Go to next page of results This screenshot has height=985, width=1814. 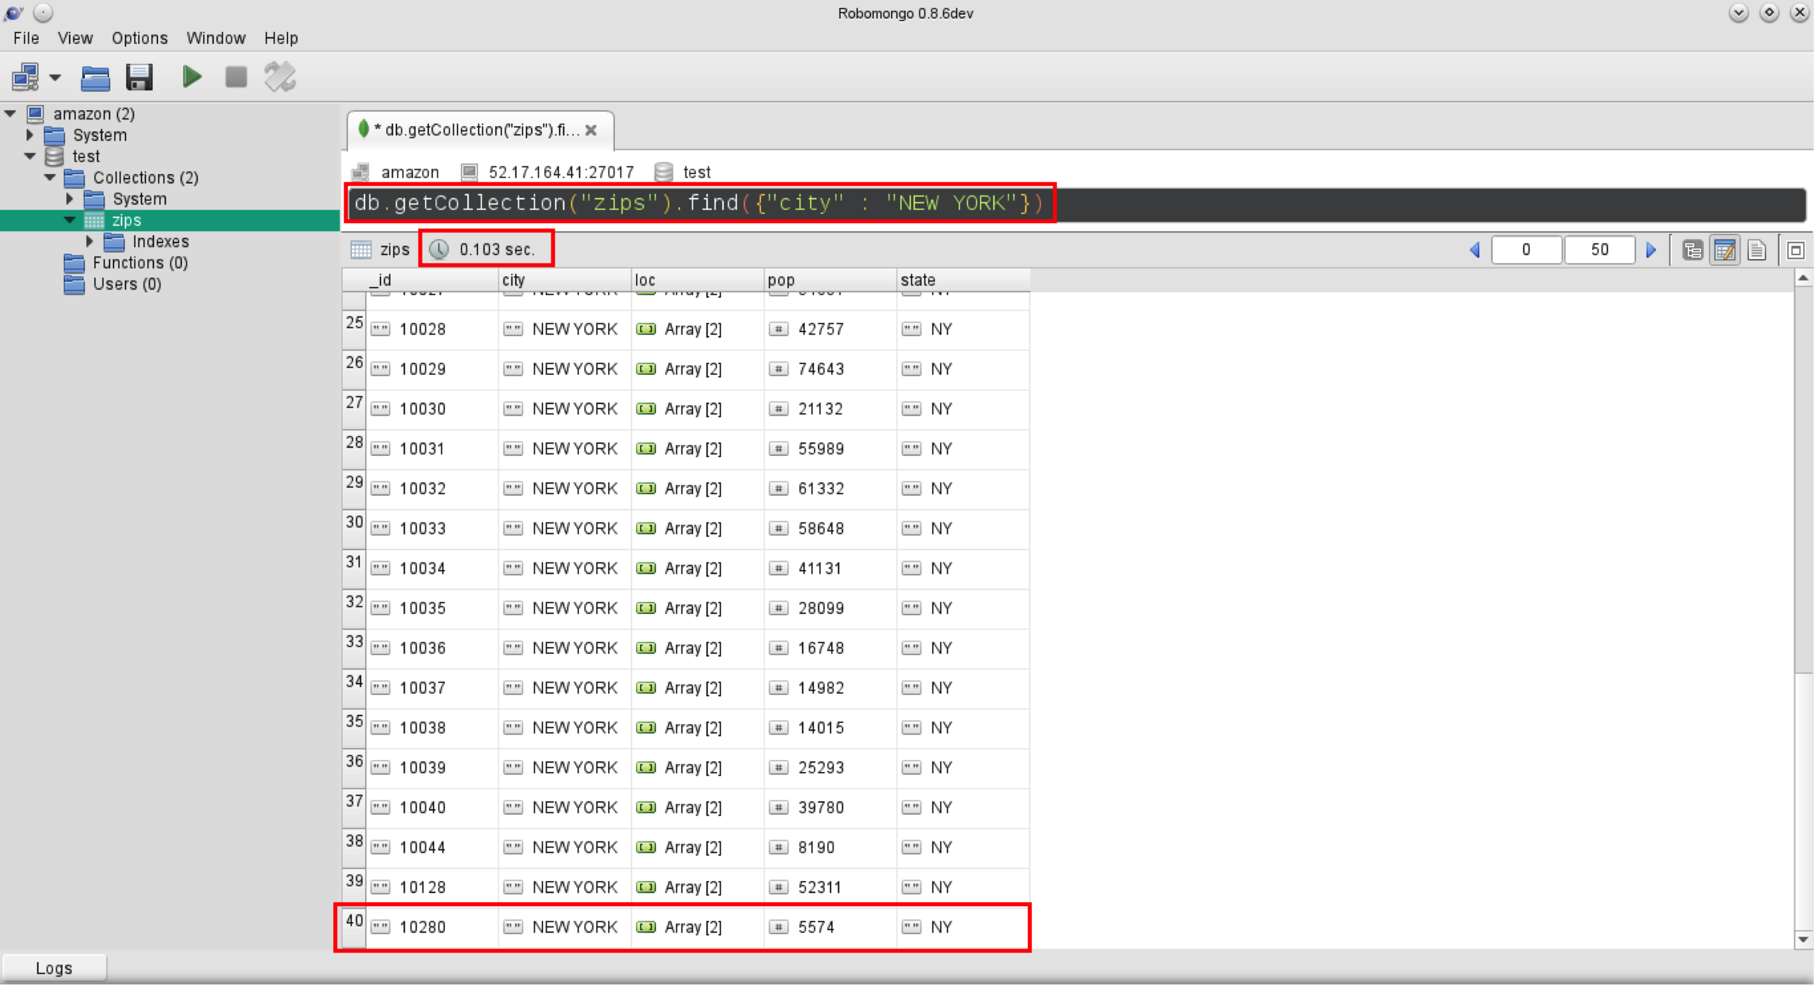(x=1651, y=250)
